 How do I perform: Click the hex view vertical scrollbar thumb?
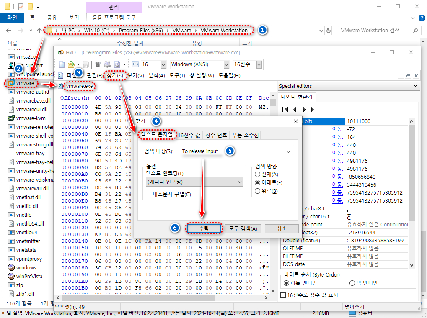[x=273, y=102]
